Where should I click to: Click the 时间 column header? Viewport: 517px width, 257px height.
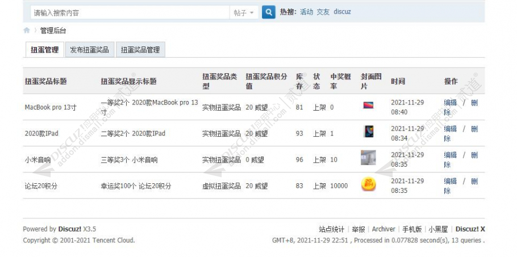[x=398, y=82]
